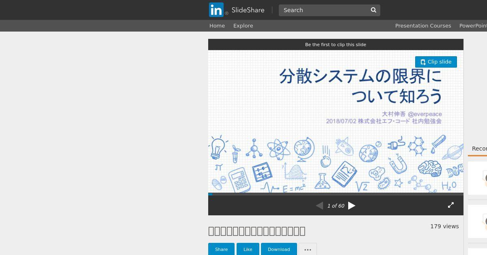Advance to the next slide arrow
This screenshot has width=487, height=255.
[x=352, y=206]
